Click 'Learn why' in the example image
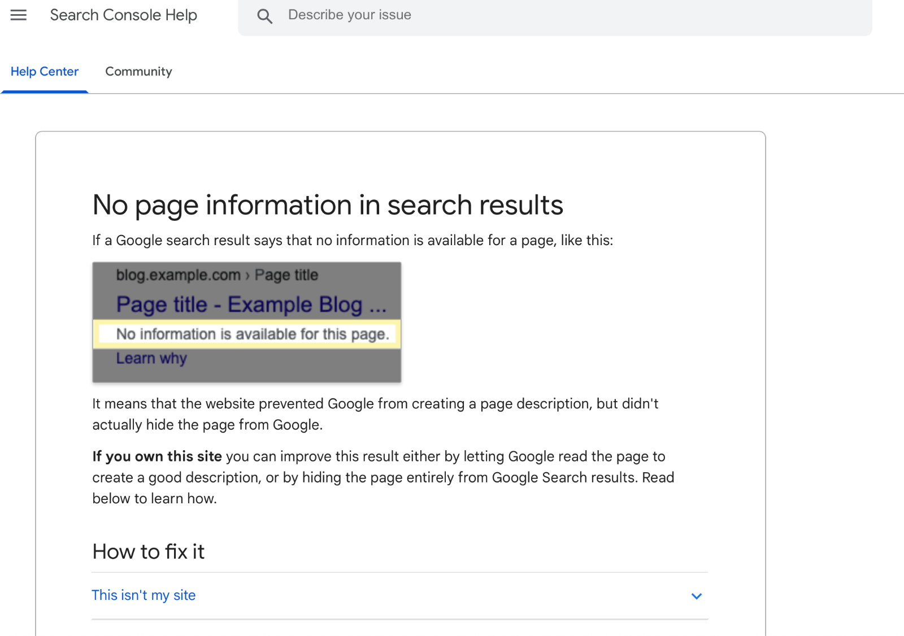 (151, 359)
